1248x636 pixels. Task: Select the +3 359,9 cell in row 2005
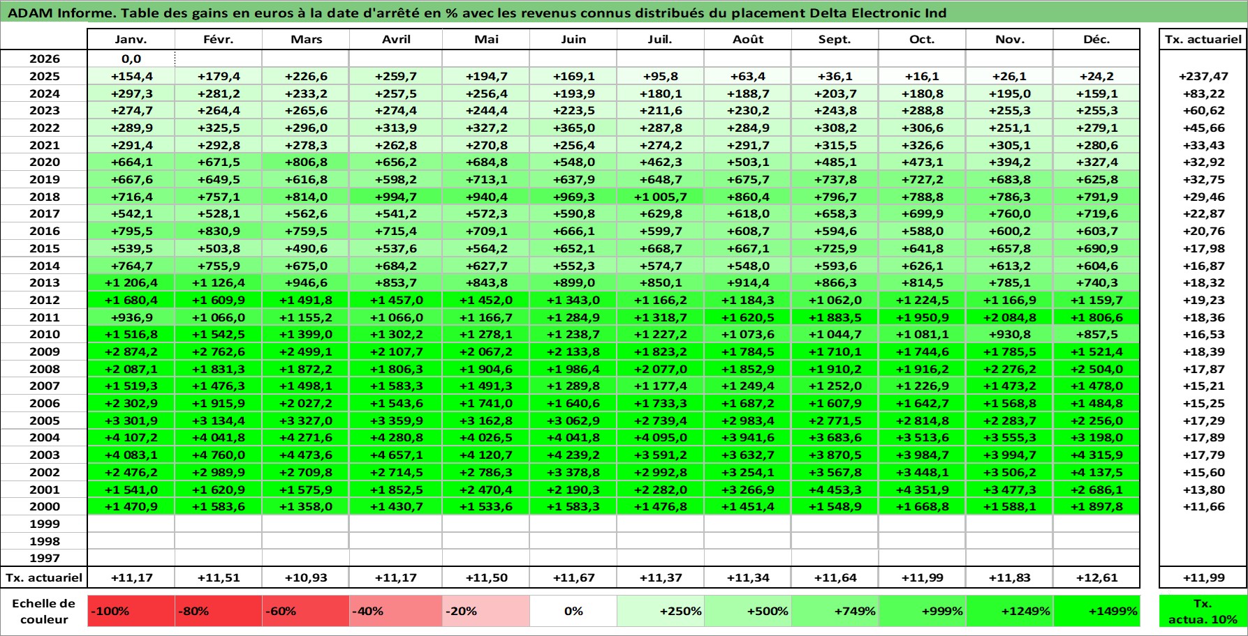396,421
